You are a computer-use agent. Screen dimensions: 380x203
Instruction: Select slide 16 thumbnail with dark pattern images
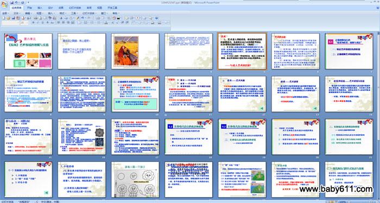[81, 136]
